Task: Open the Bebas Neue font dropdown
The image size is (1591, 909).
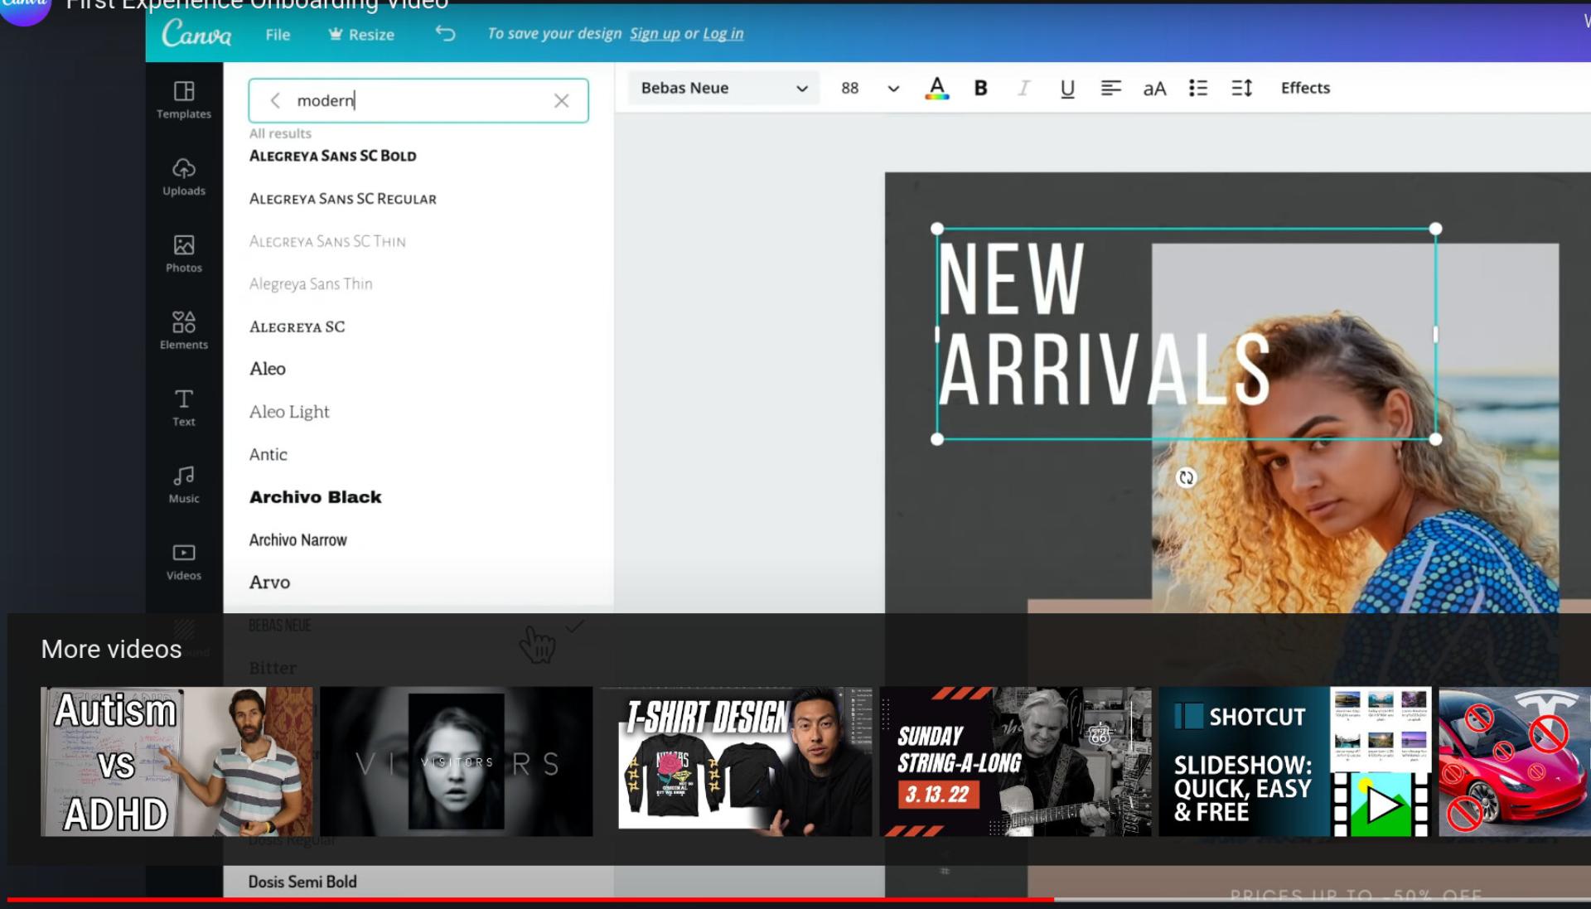Action: pos(723,88)
